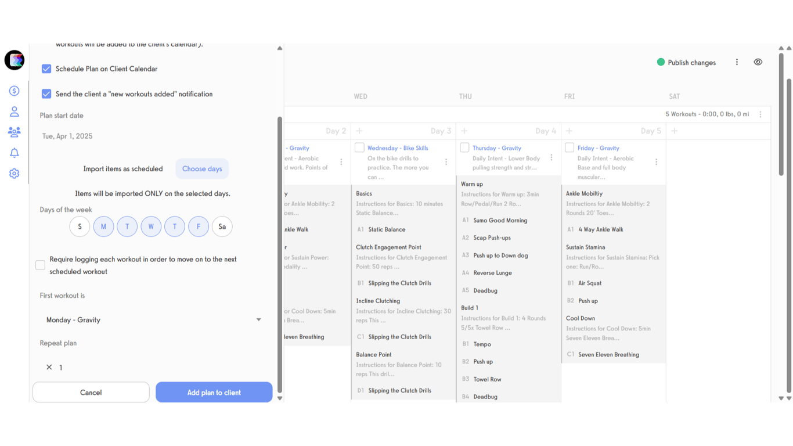This screenshot has height=446, width=793.
Task: Uncheck Schedule Plan on Client Calendar
Action: pos(46,69)
